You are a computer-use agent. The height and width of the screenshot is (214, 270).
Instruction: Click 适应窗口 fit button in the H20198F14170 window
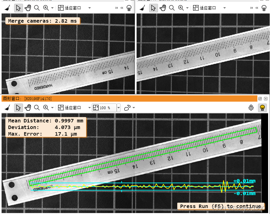click(x=69, y=108)
